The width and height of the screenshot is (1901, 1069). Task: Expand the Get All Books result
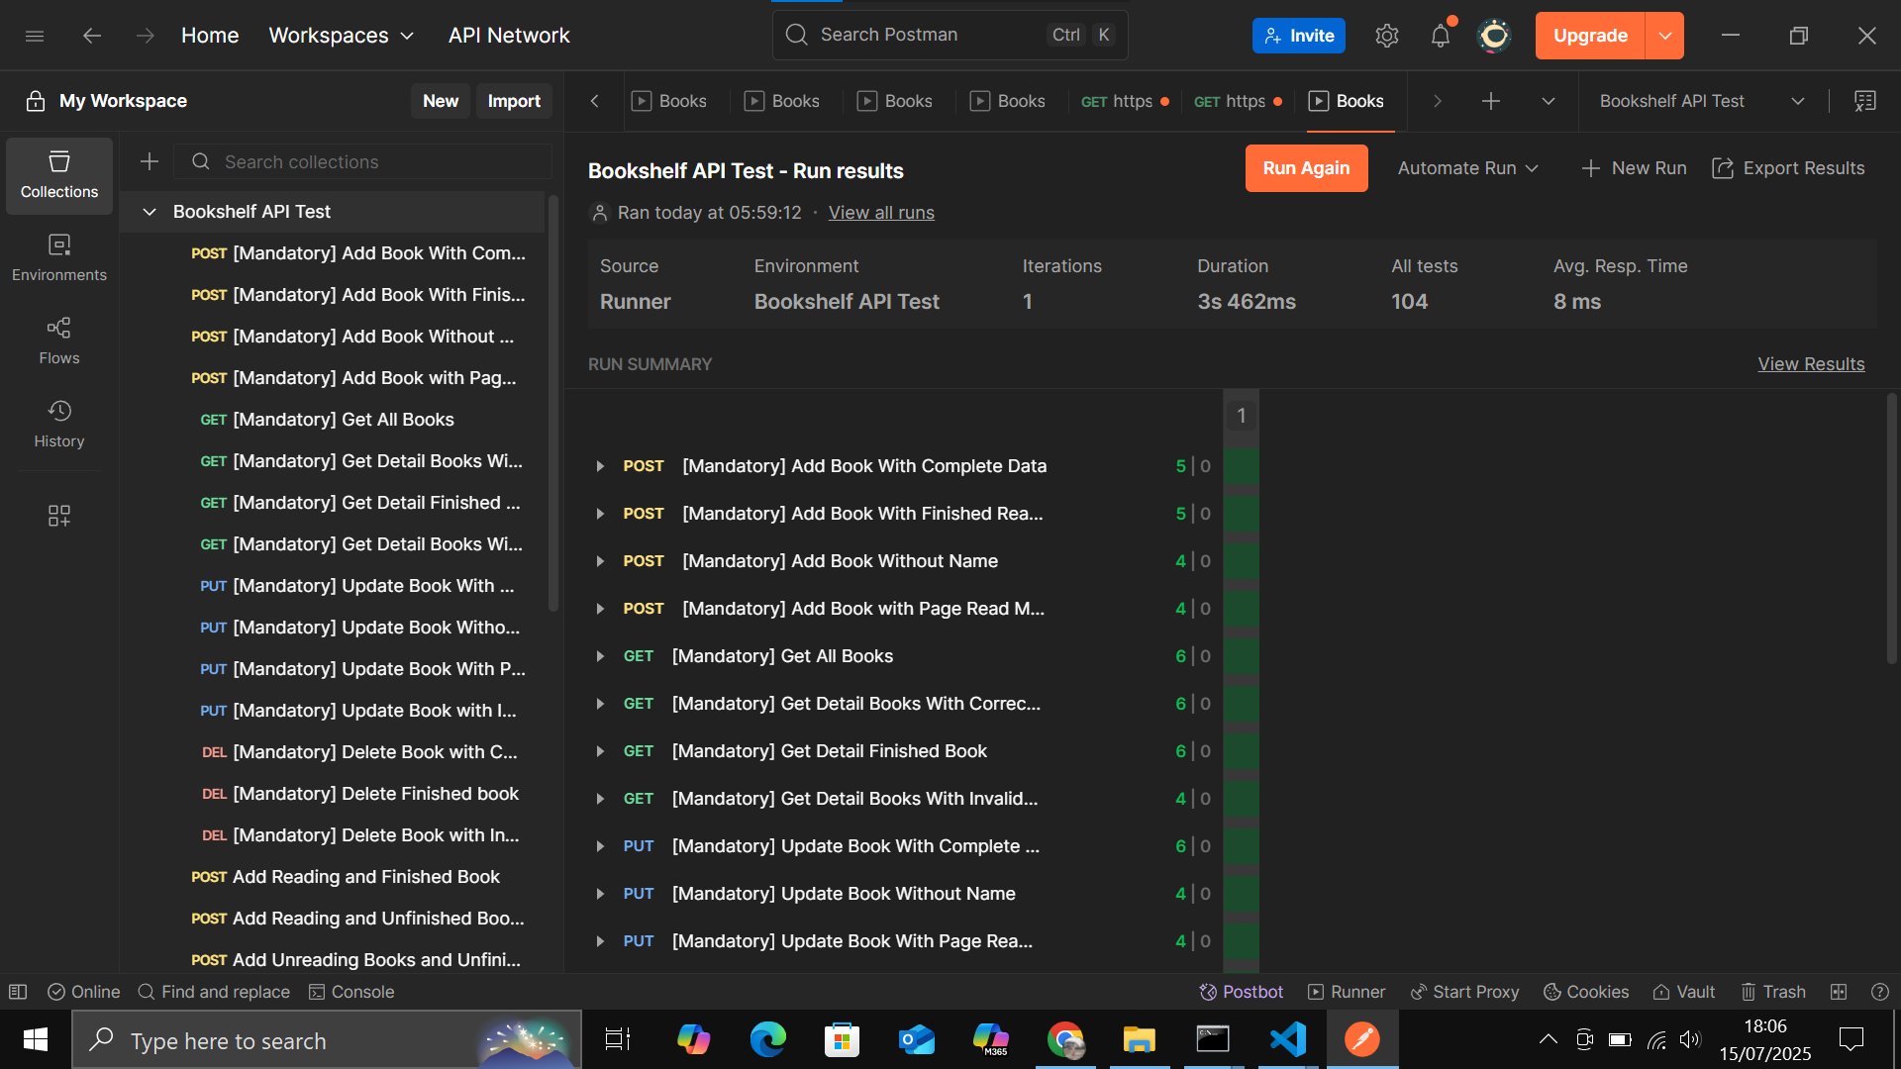coord(600,656)
